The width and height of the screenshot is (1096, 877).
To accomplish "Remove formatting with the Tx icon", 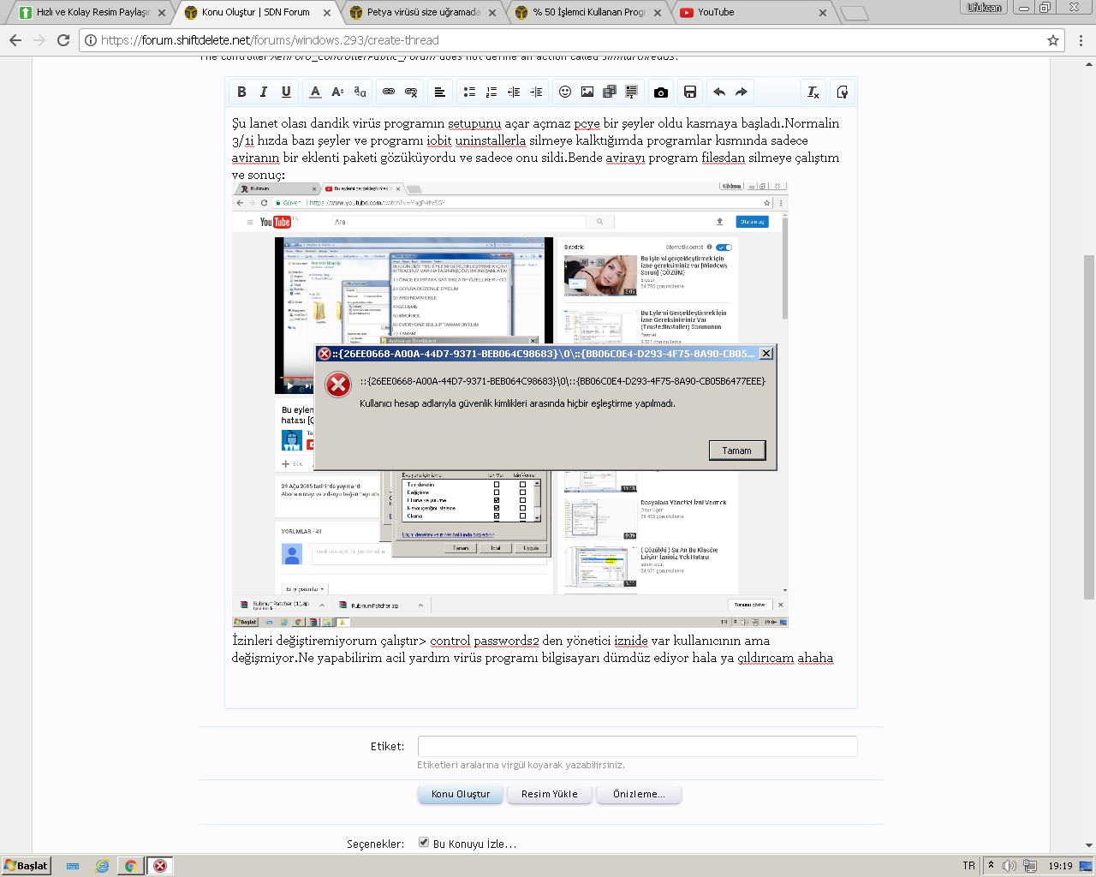I will [x=813, y=92].
